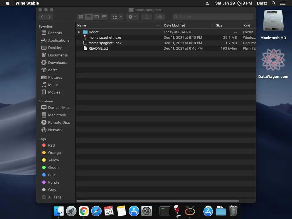Viewport: 292px width, 219px height.
Task: Open Notification Center list icon
Action: click(283, 3)
